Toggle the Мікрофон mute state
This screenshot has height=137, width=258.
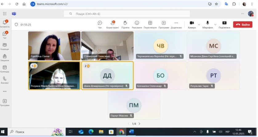208,24
